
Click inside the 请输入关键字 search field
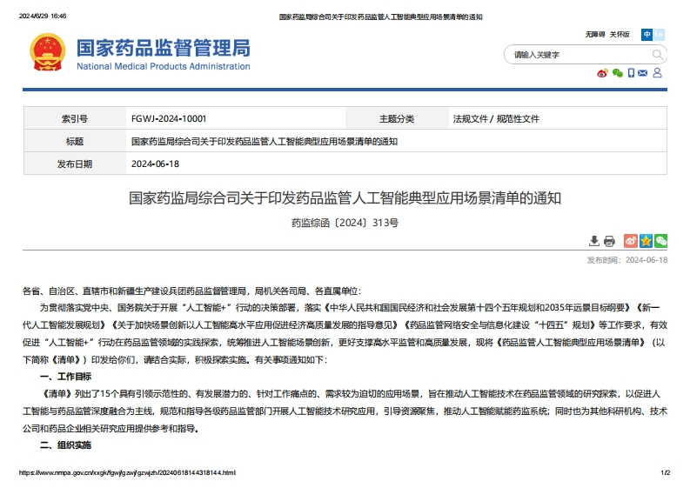click(x=574, y=54)
